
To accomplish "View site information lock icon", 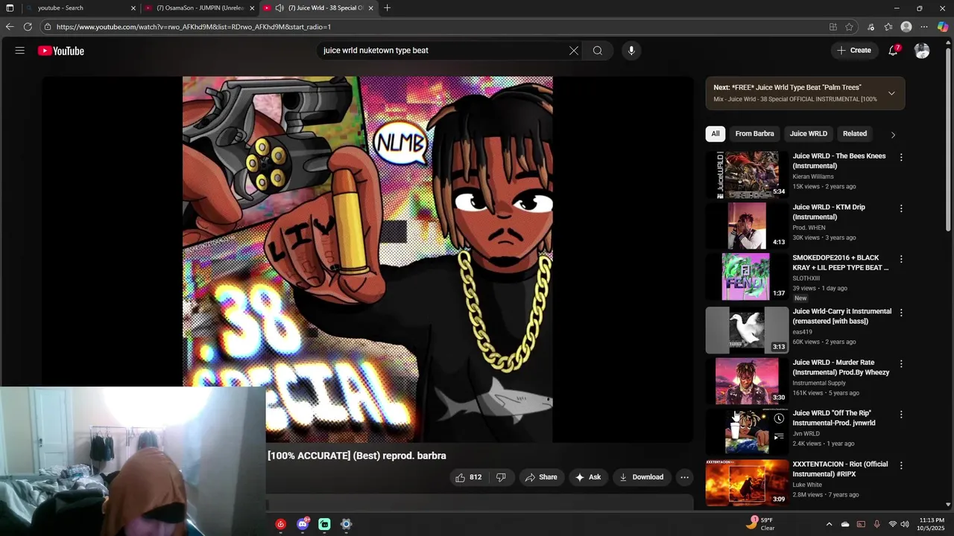I will pos(48,27).
